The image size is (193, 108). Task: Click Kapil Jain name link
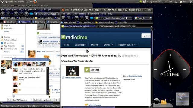(41, 52)
